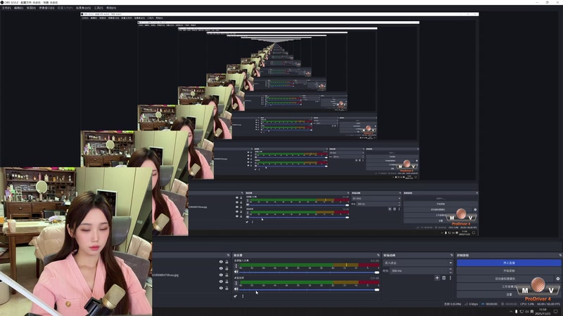Screen dimensions: 563x316
Task: Open the 停靠窗口(D) menu
Action: tap(46, 8)
